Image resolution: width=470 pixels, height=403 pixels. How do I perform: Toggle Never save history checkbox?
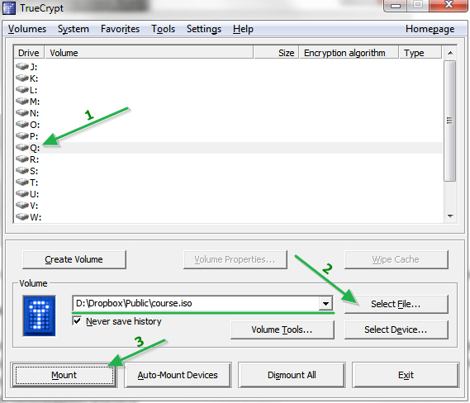(x=77, y=321)
